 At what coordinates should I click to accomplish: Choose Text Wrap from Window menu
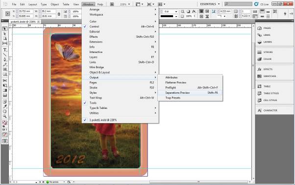[120, 98]
